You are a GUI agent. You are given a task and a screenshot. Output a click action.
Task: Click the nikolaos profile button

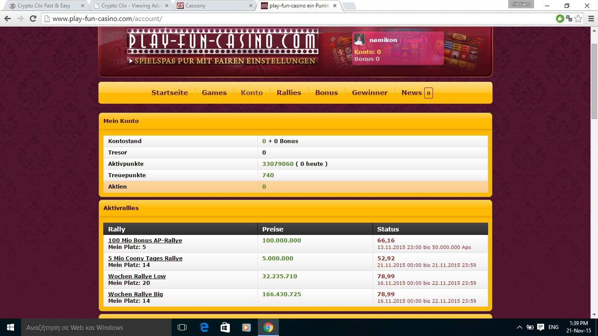pos(521,4)
